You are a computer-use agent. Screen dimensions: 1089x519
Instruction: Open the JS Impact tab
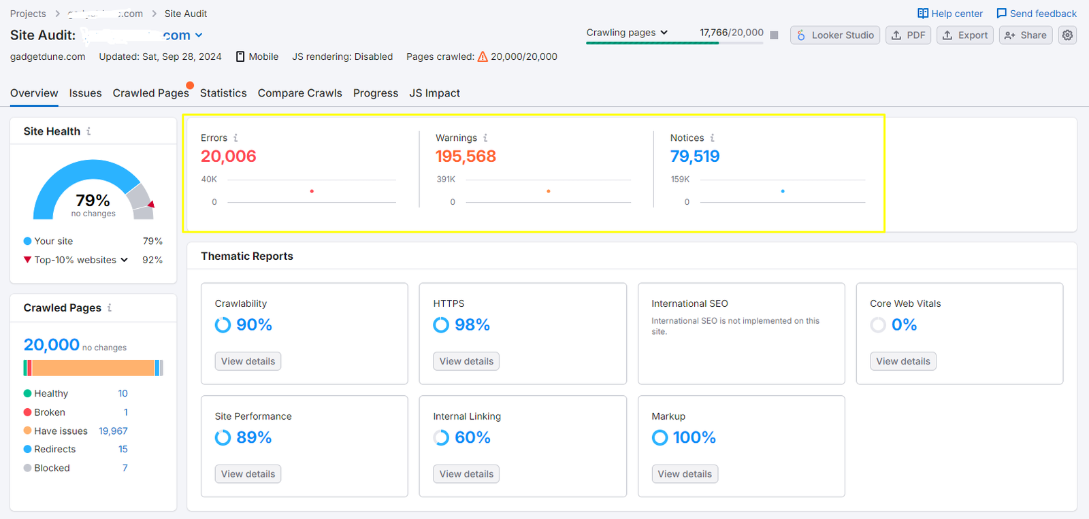(434, 93)
